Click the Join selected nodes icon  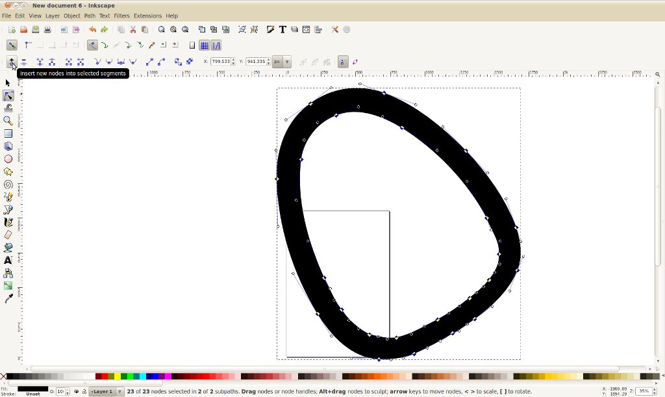pos(40,62)
